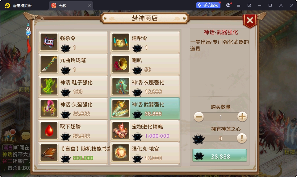Select the 神话·衣服强化 robe icon
Screen dimensions: 297x177
click(121, 86)
